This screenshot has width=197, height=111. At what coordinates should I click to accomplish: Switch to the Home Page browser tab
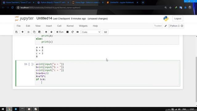coord(87,2)
